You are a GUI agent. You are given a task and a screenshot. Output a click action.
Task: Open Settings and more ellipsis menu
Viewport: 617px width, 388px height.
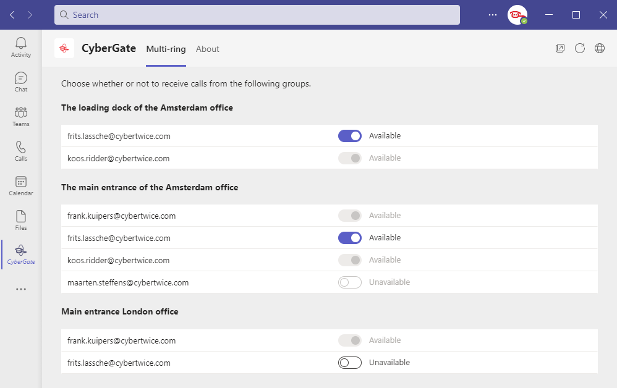(493, 15)
